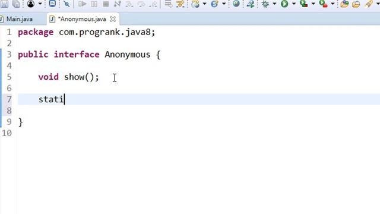The width and height of the screenshot is (380, 214).
Task: Open the dropdown after Run Last Tool icon
Action: 313,4
